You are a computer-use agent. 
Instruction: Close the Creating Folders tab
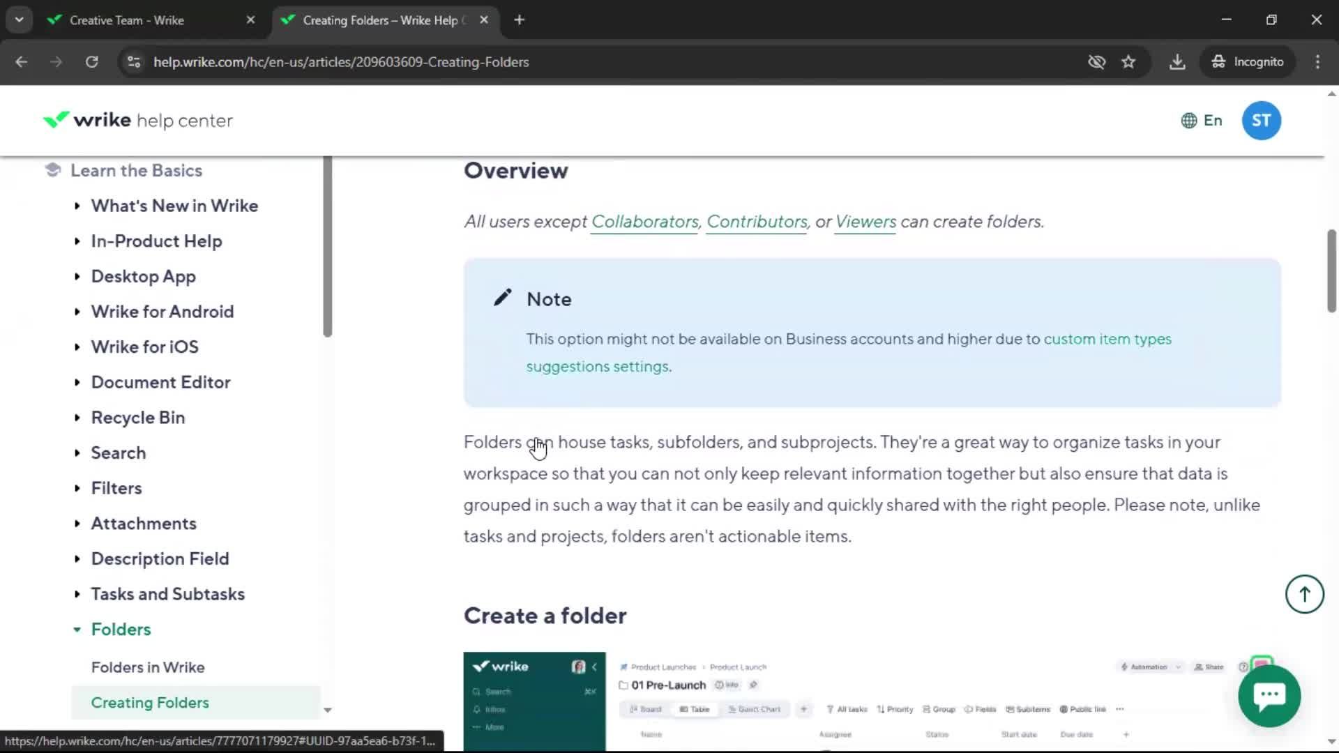(x=484, y=20)
